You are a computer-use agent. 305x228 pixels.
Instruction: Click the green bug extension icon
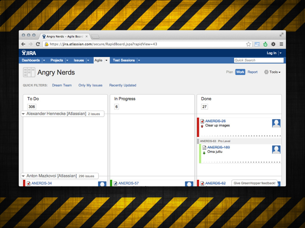pyautogui.click(x=265, y=45)
